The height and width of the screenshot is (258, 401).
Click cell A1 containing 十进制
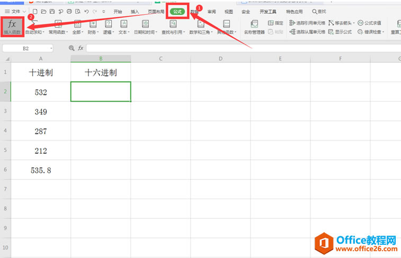click(x=41, y=73)
